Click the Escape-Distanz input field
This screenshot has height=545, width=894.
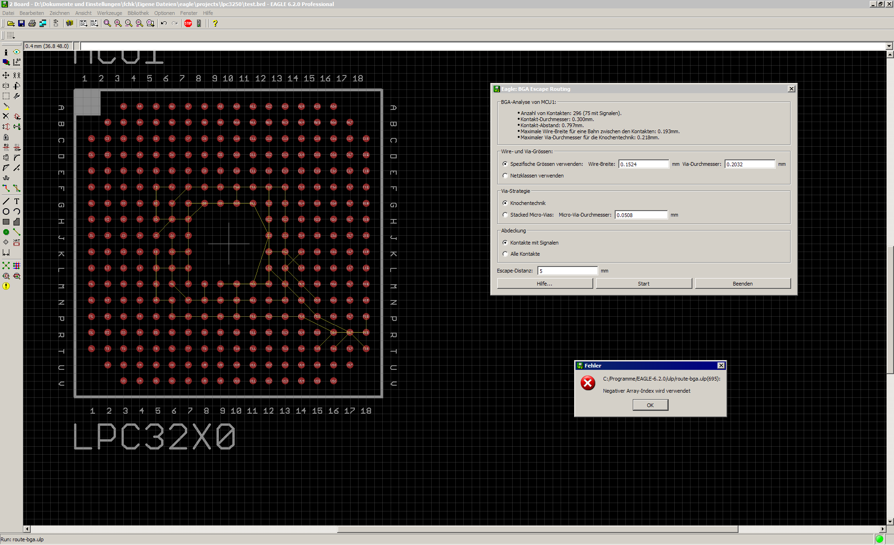coord(568,271)
